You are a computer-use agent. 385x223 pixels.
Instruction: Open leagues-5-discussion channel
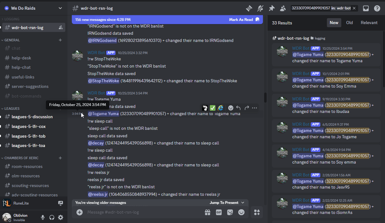tap(34, 117)
